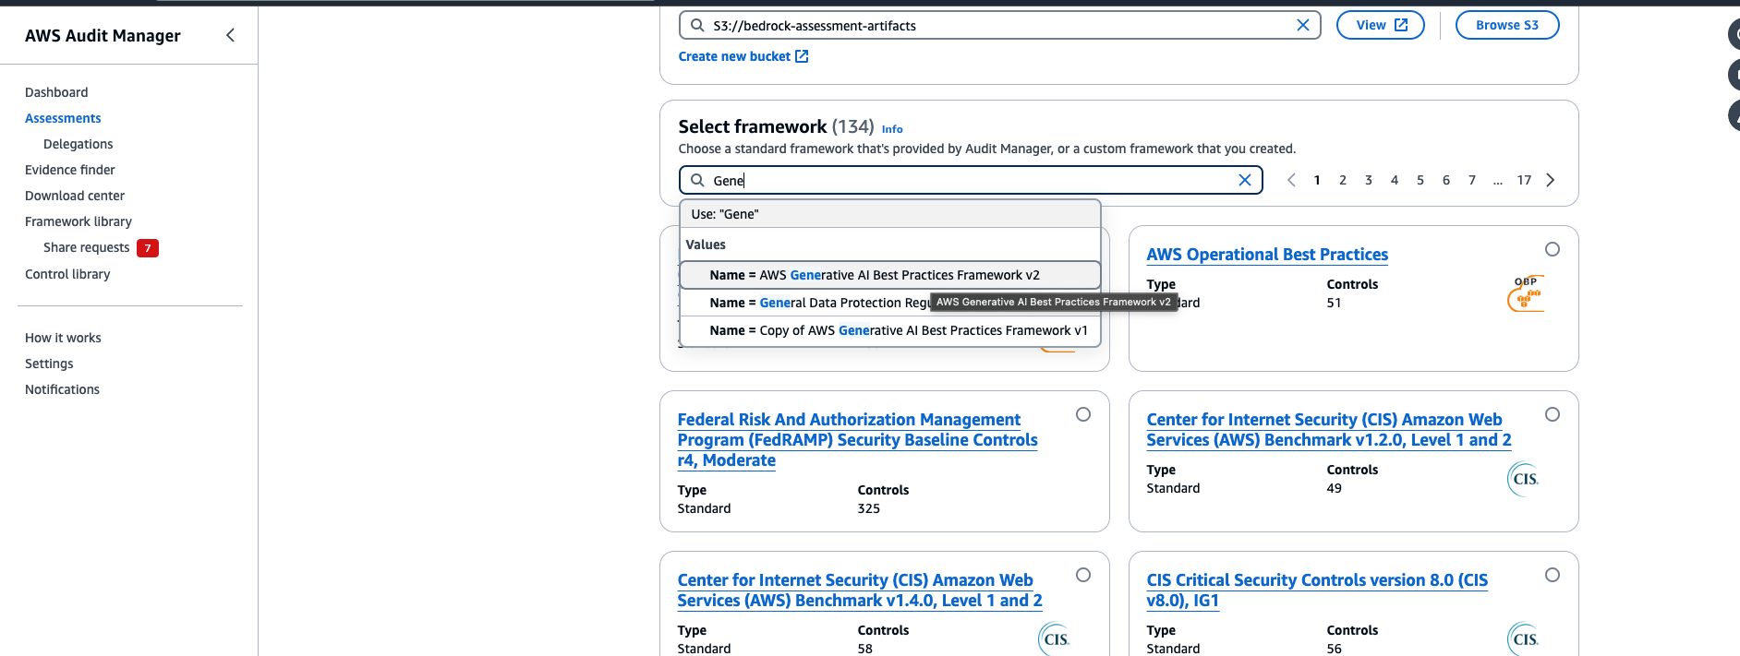Collapse the AWS Audit Manager sidebar
The height and width of the screenshot is (656, 1740).
tap(230, 35)
